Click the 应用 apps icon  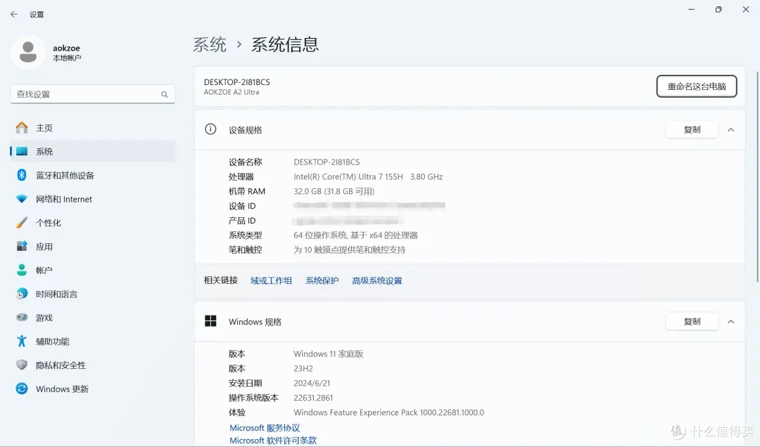tap(22, 247)
